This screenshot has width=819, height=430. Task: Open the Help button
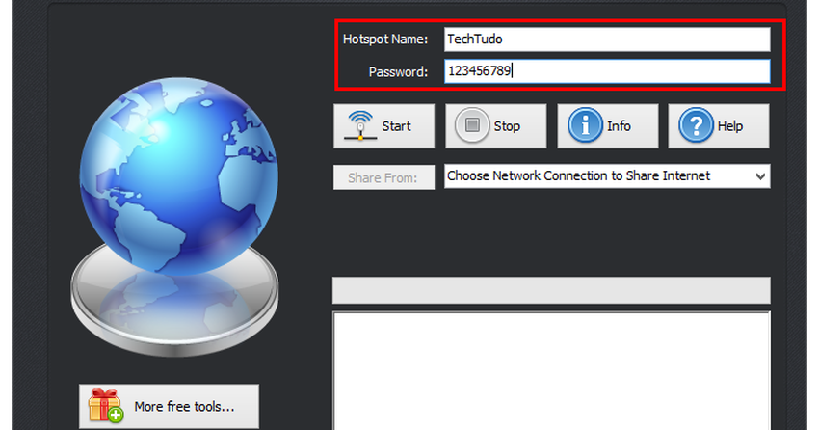719,126
